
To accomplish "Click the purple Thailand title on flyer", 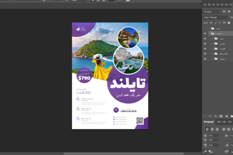I will tap(127, 83).
